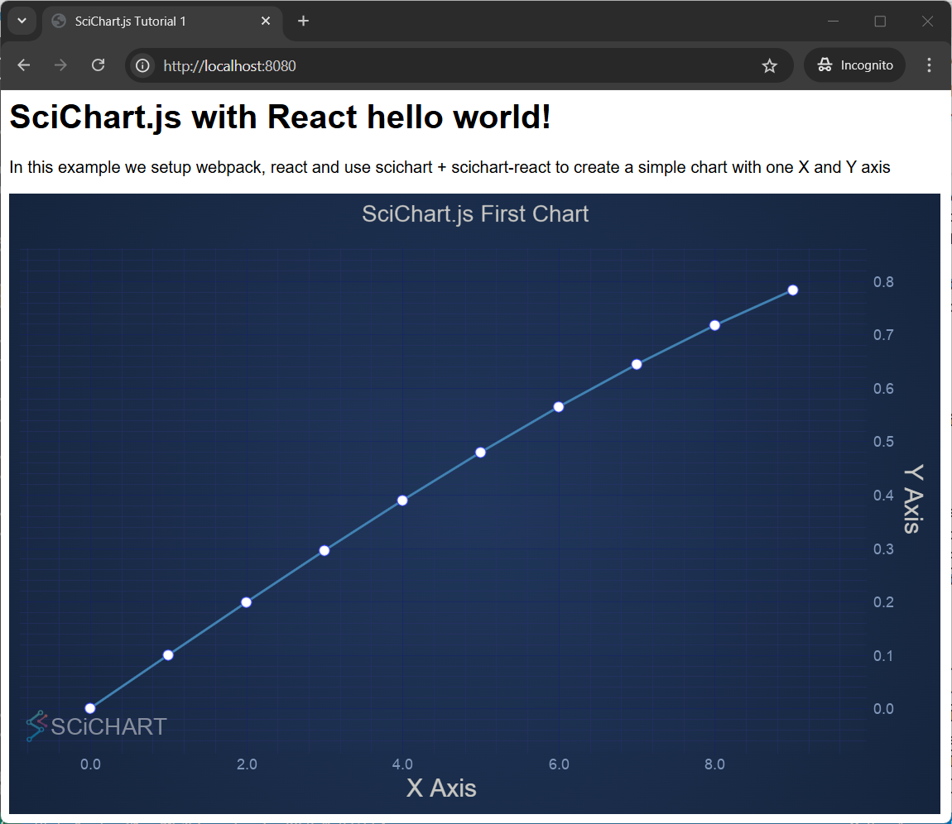Toggle the bookmark star for this page
The image size is (952, 824).
click(x=769, y=65)
